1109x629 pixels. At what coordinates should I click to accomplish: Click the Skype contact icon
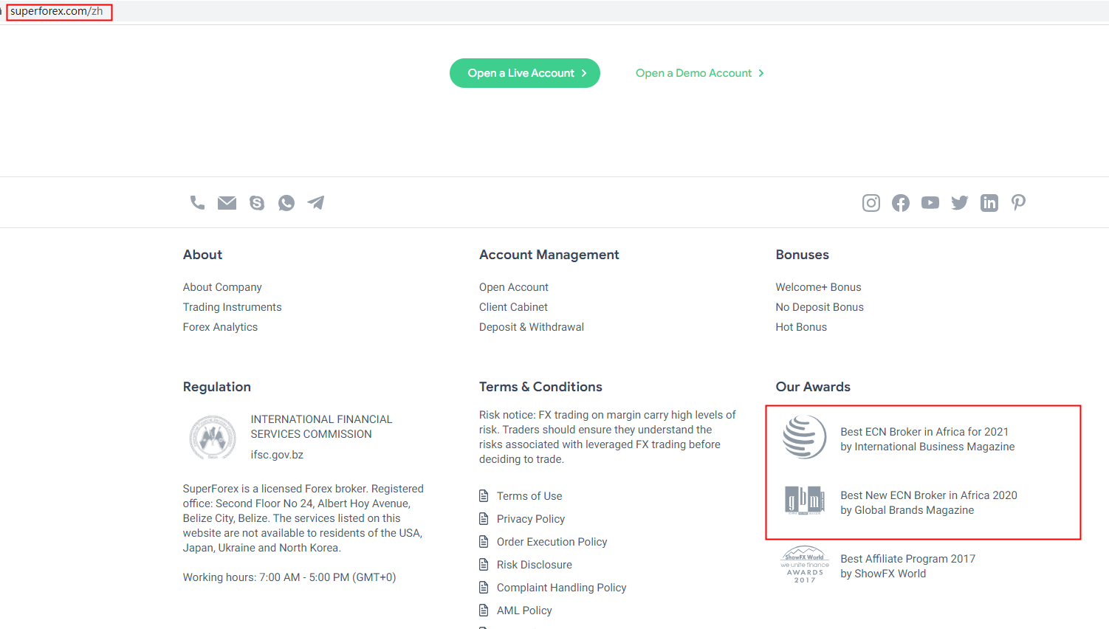point(257,203)
